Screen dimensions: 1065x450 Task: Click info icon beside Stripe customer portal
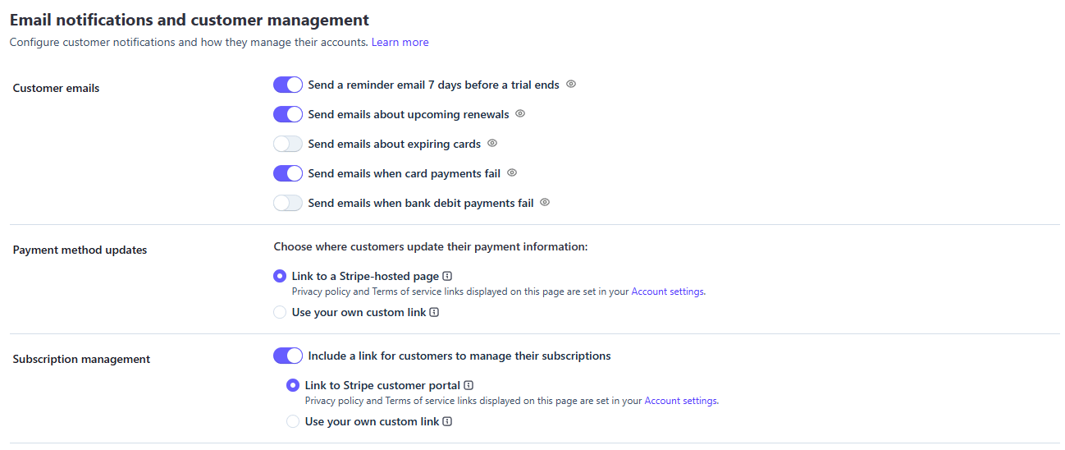pyautogui.click(x=469, y=385)
